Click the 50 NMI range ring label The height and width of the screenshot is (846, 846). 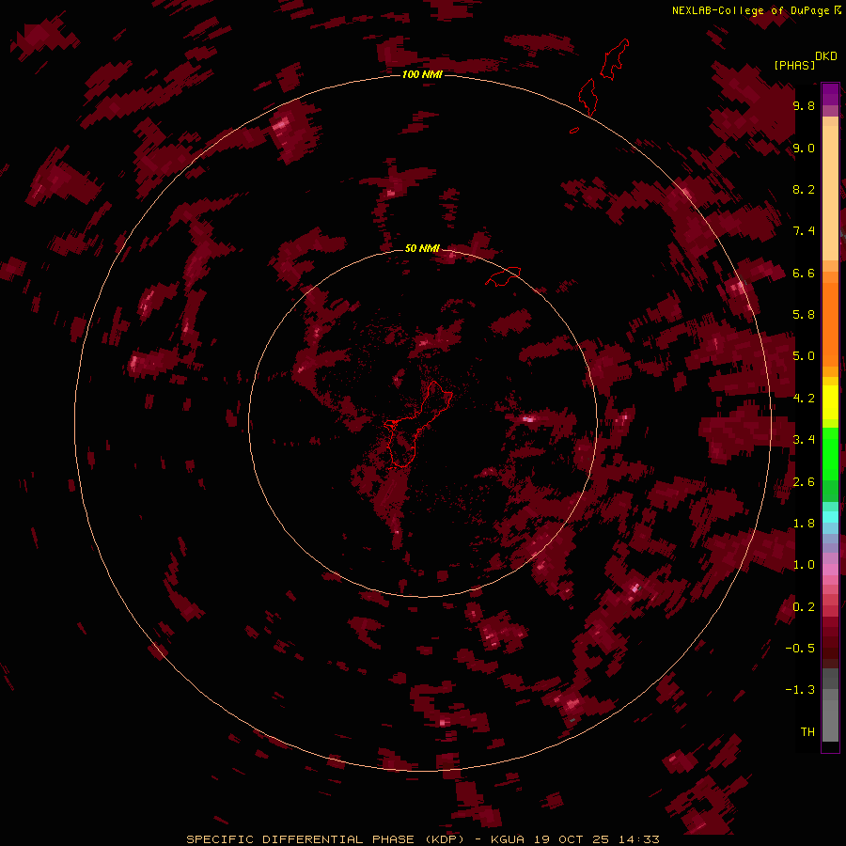(422, 248)
